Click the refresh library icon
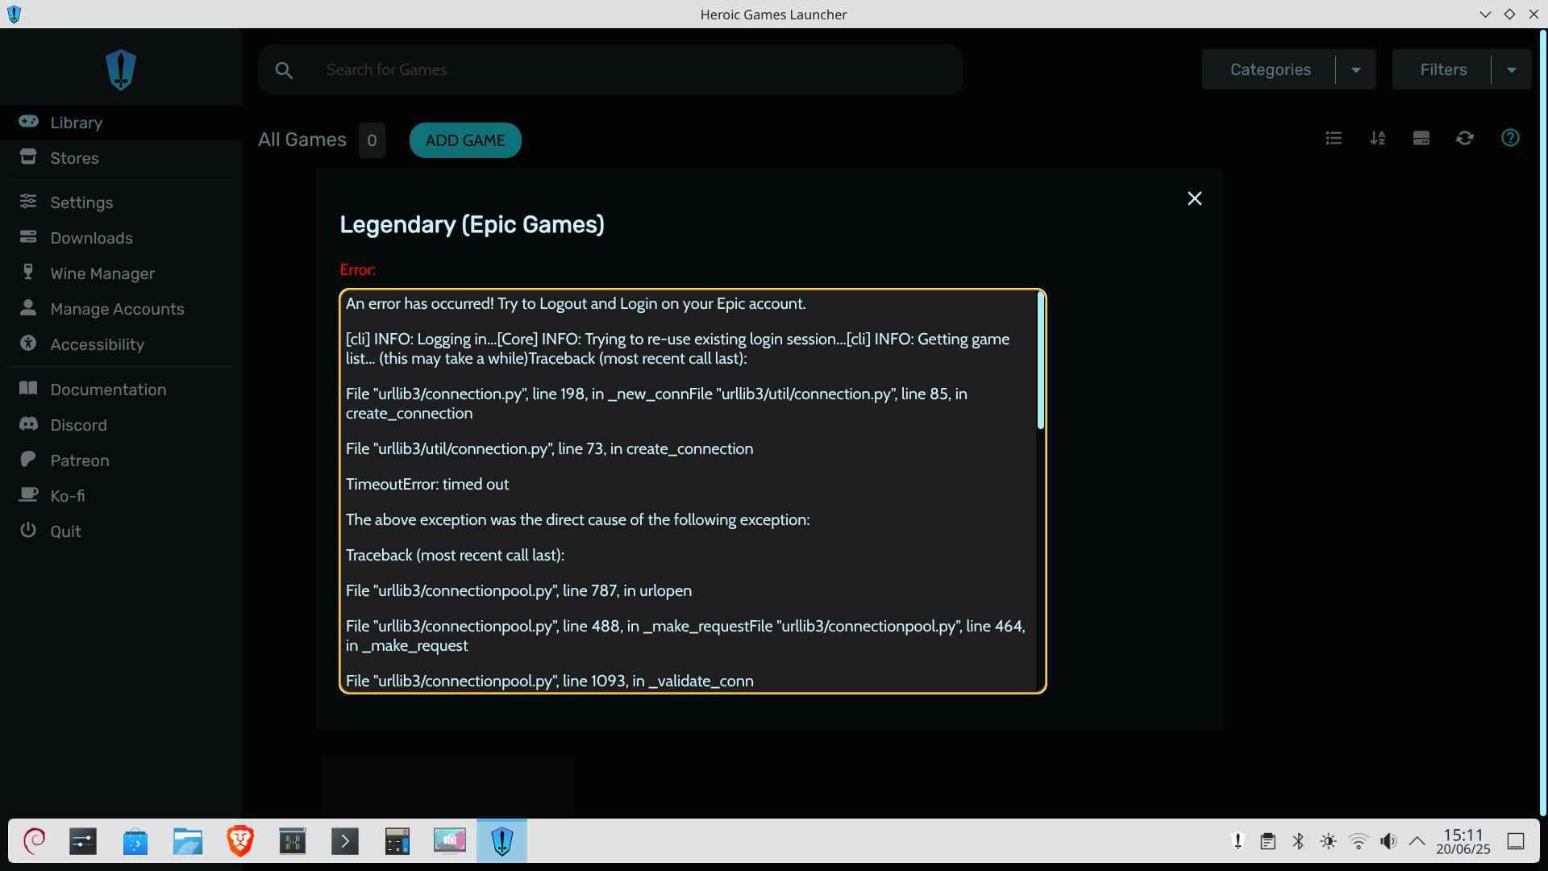 click(1465, 139)
